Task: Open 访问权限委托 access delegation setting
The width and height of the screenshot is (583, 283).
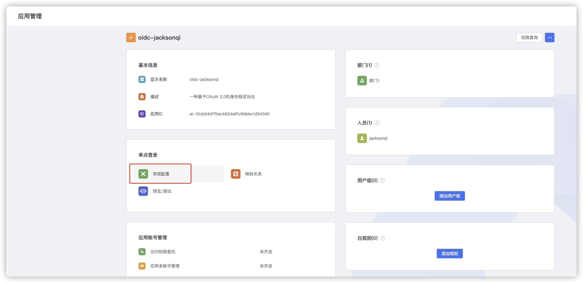Action: click(163, 252)
